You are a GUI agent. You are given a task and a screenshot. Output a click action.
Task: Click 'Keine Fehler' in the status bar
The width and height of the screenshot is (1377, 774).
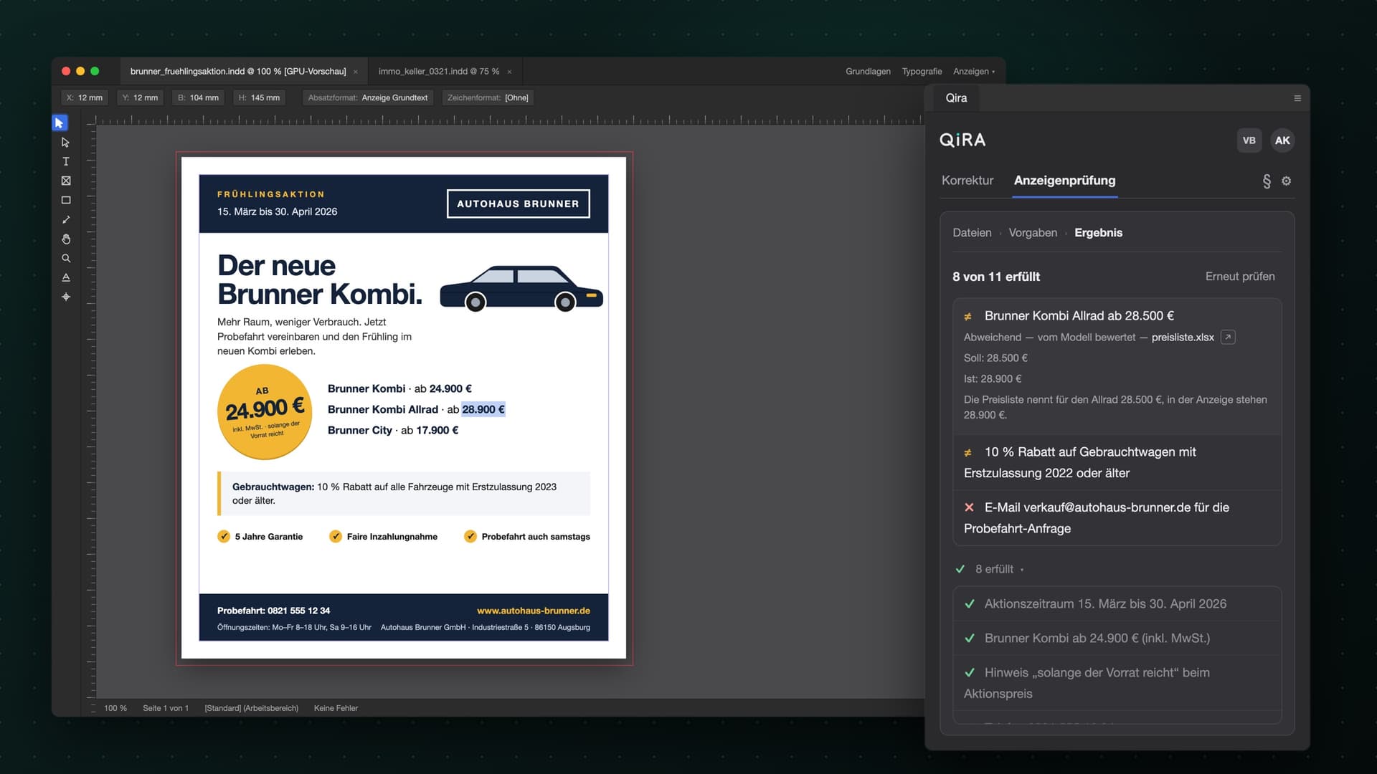coord(336,709)
